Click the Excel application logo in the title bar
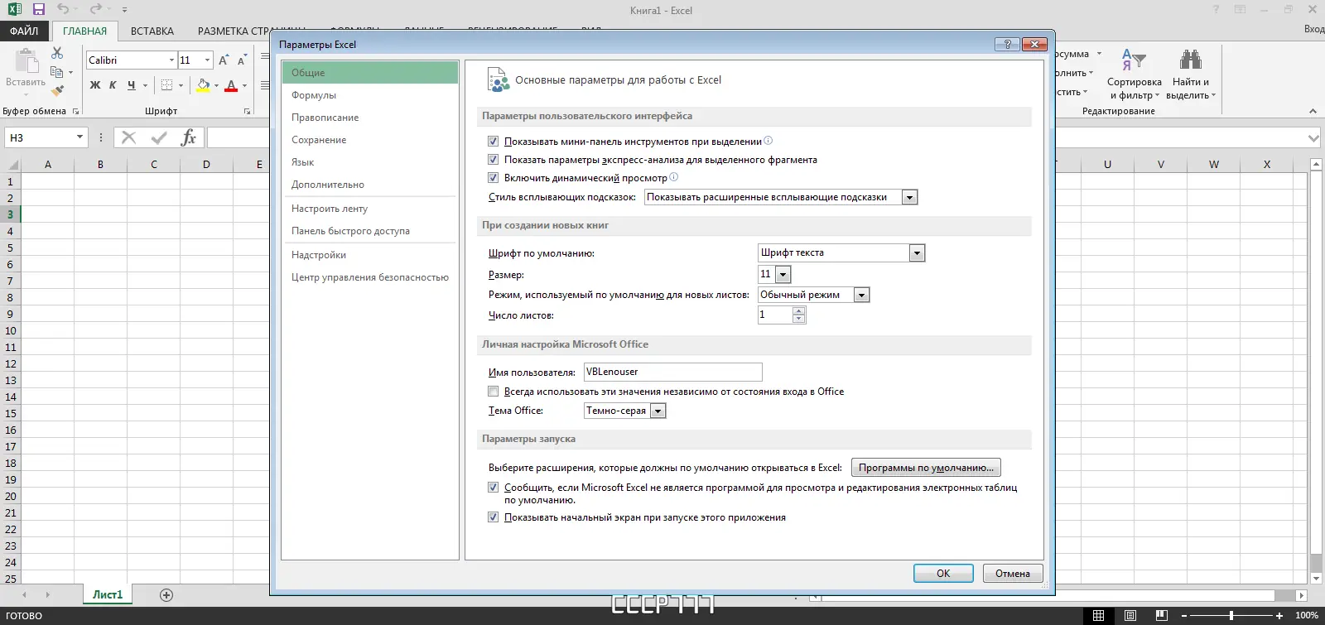Image resolution: width=1325 pixels, height=625 pixels. [x=14, y=10]
